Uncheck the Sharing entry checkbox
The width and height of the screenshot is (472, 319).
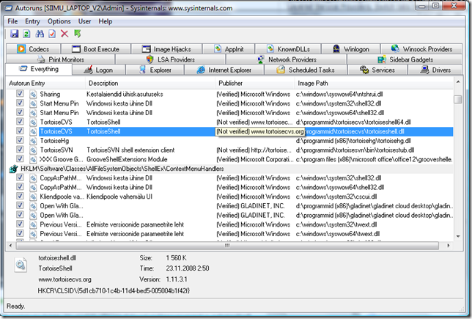(x=20, y=94)
